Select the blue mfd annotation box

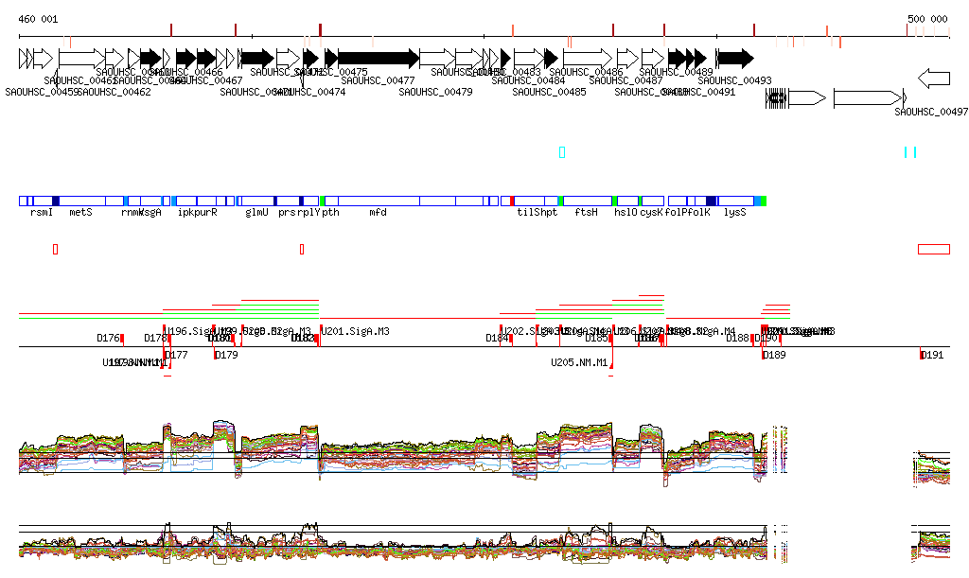379,201
